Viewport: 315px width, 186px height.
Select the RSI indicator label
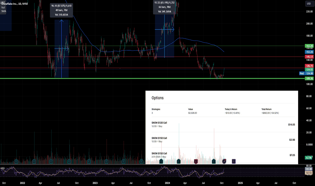coord(3,168)
